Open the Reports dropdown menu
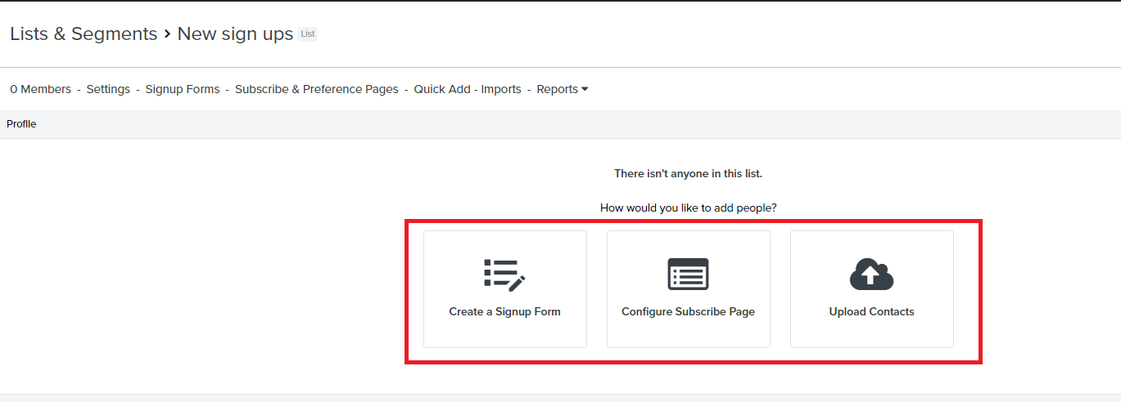The height and width of the screenshot is (402, 1121). [x=562, y=89]
